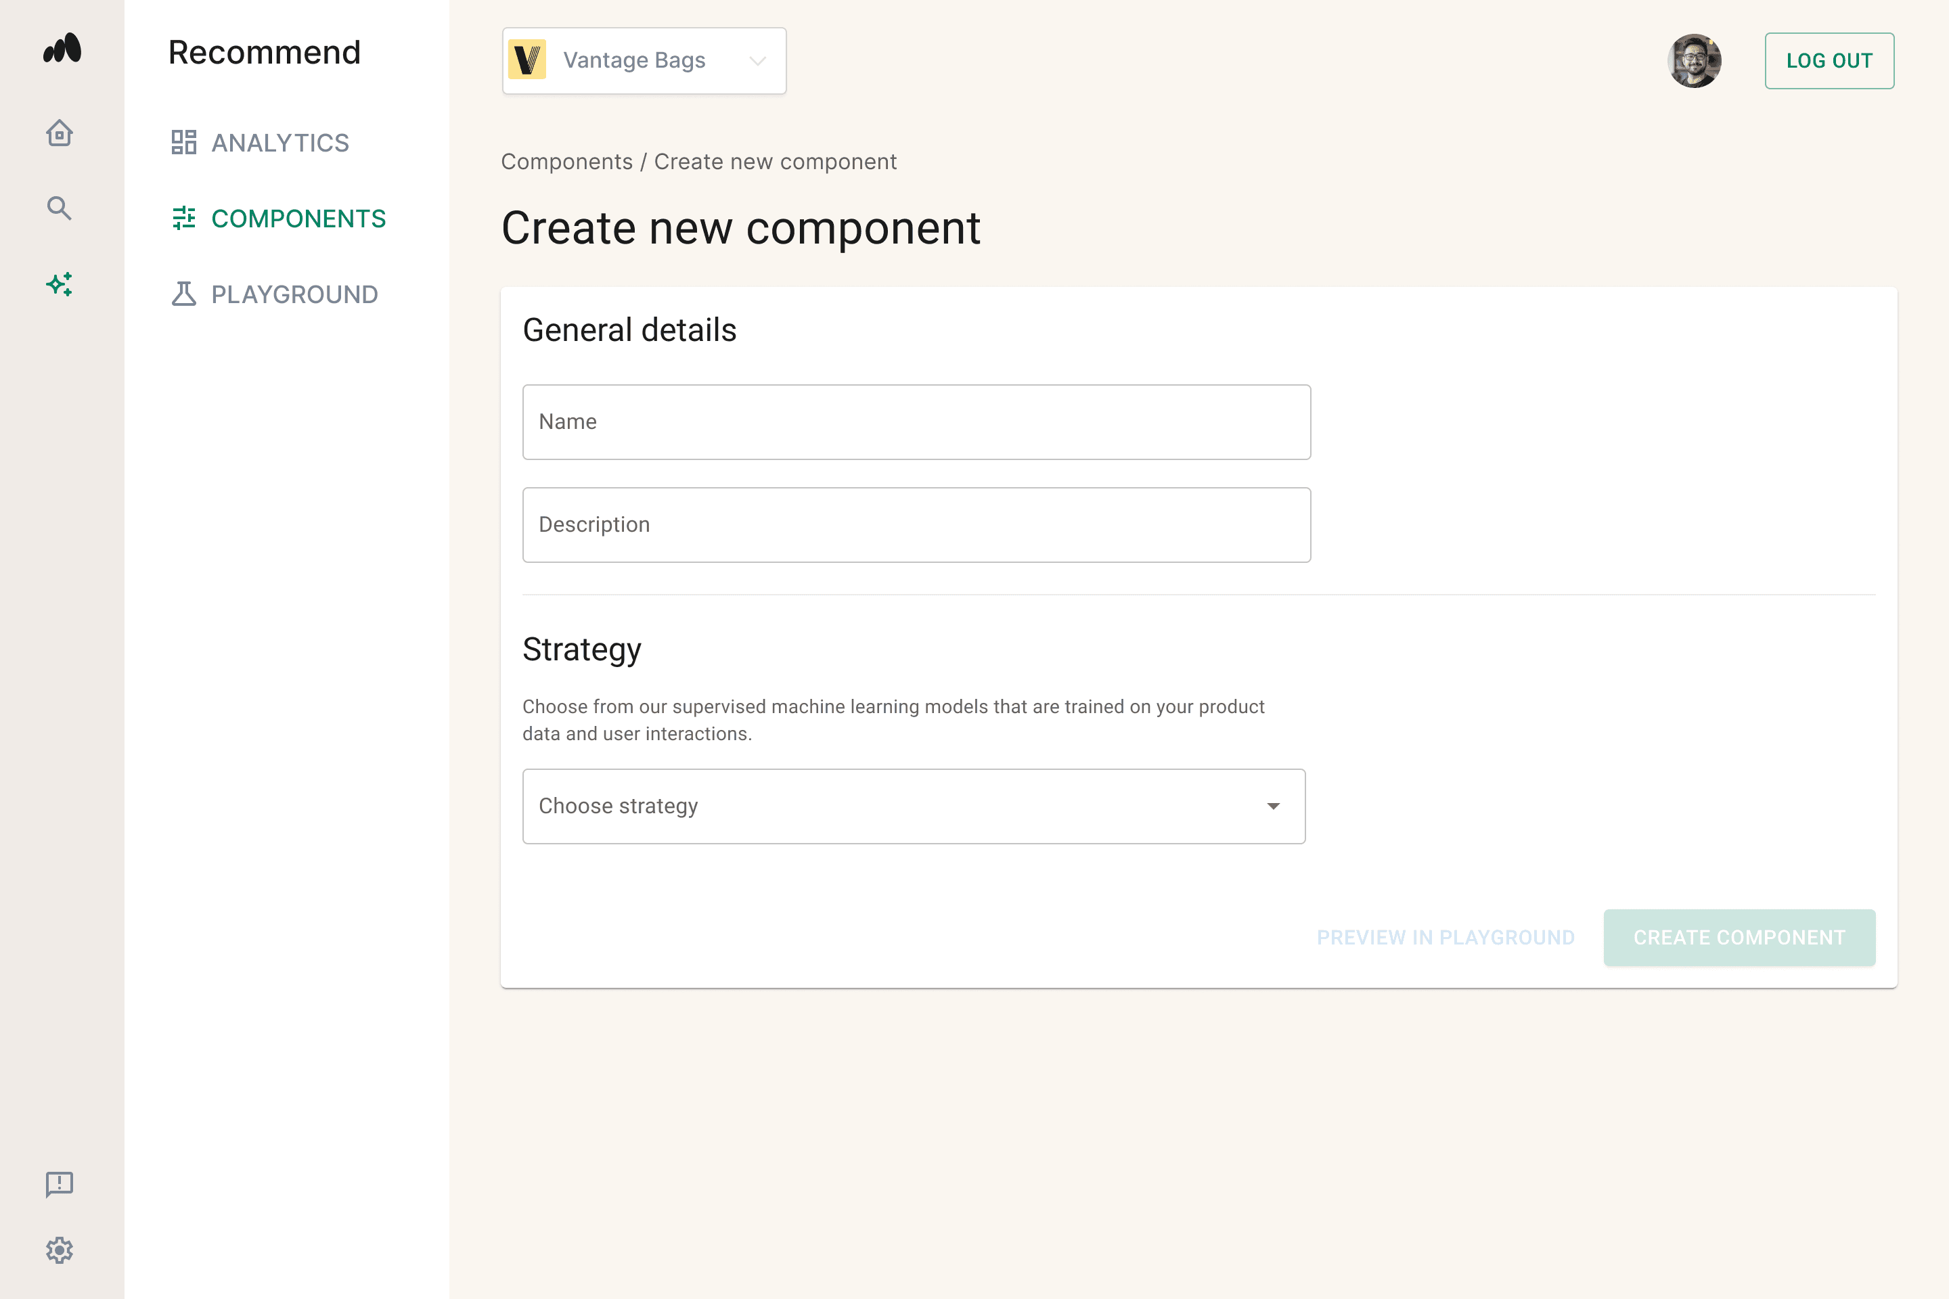Open the Choose strategy dropdown
The width and height of the screenshot is (1949, 1299).
[913, 805]
